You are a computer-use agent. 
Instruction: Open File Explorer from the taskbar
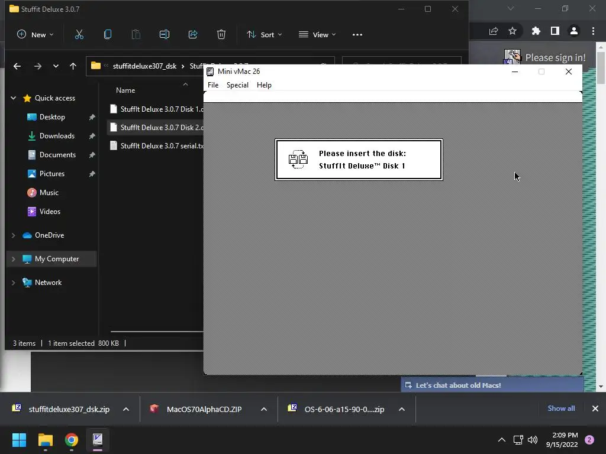[45, 440]
